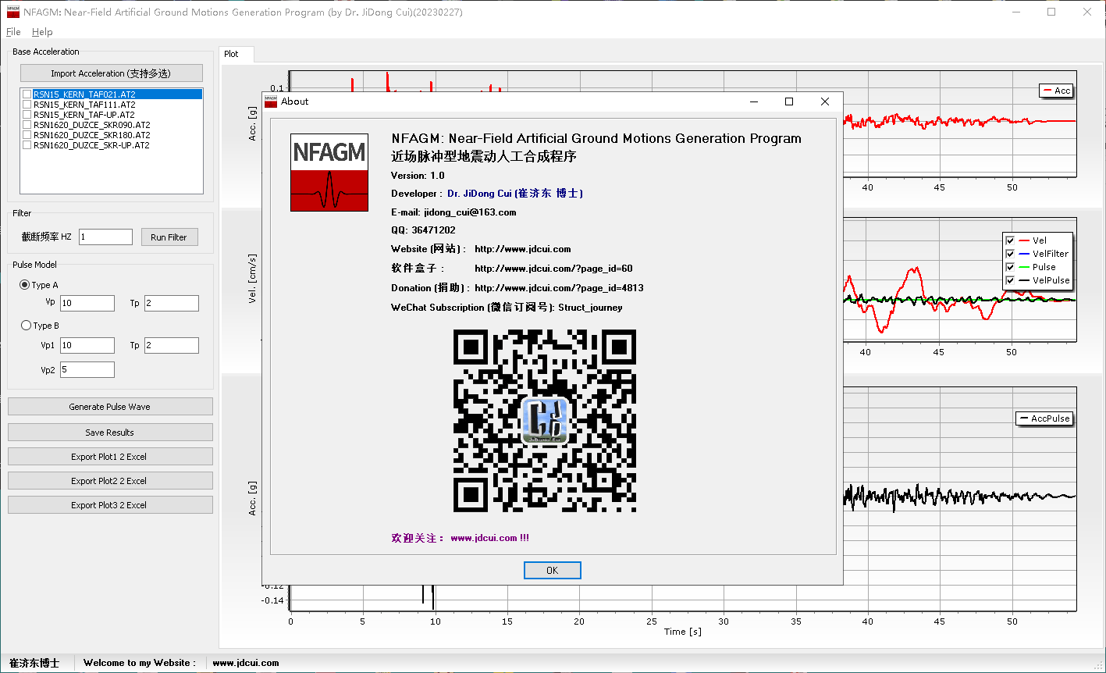Check RSN1620_DUZCE_SKR090.AT2 checkbox
Viewport: 1106px width, 673px height.
click(x=27, y=125)
